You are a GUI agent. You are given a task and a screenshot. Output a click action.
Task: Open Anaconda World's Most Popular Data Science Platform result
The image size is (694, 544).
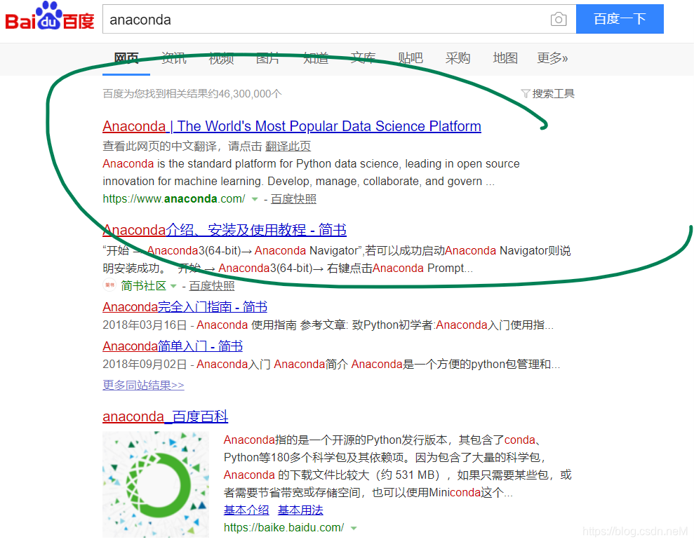[292, 126]
